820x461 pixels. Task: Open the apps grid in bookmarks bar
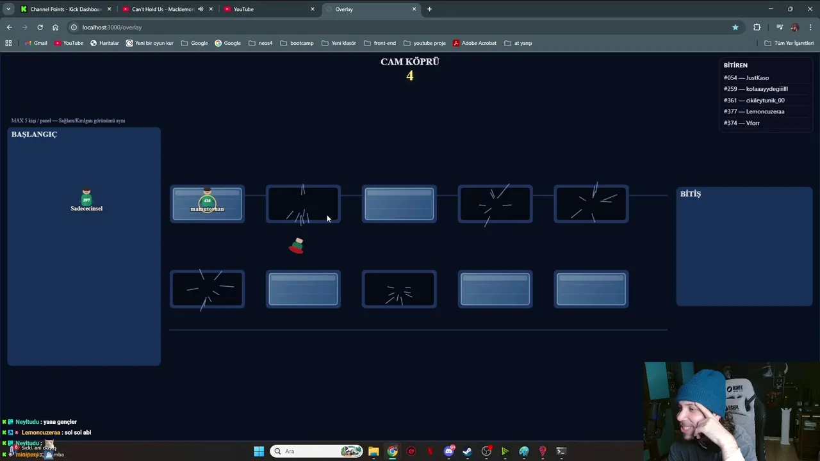coord(8,43)
